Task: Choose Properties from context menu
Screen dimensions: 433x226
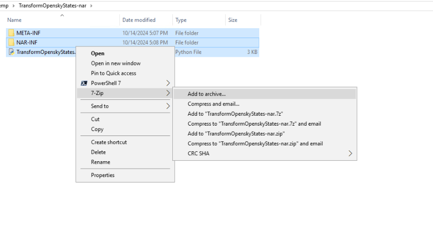Action: pos(103,175)
